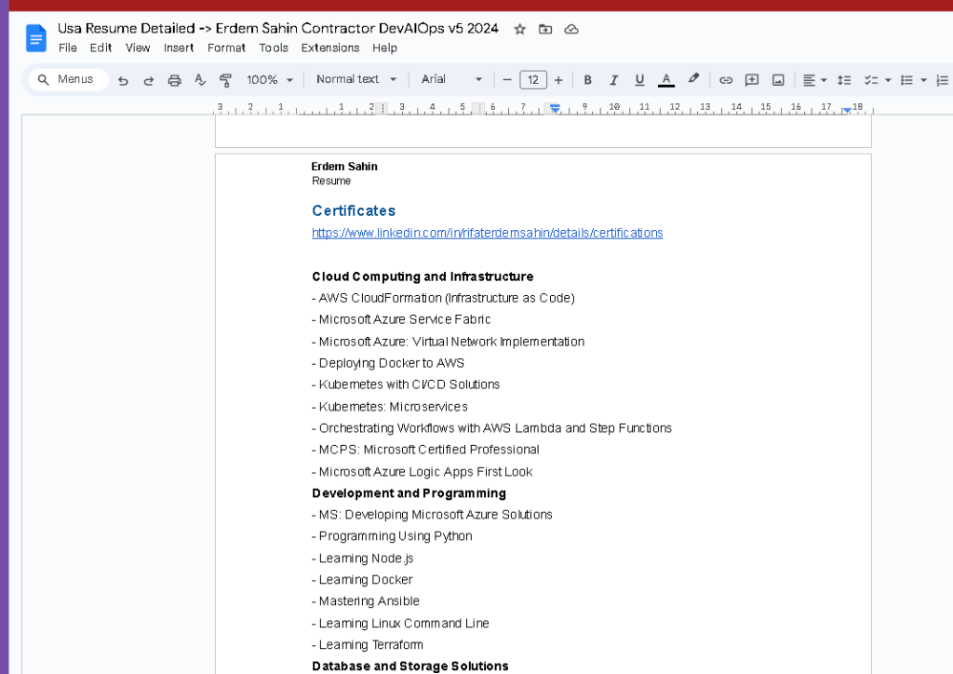
Task: Open the highlight color picker
Action: click(x=693, y=79)
